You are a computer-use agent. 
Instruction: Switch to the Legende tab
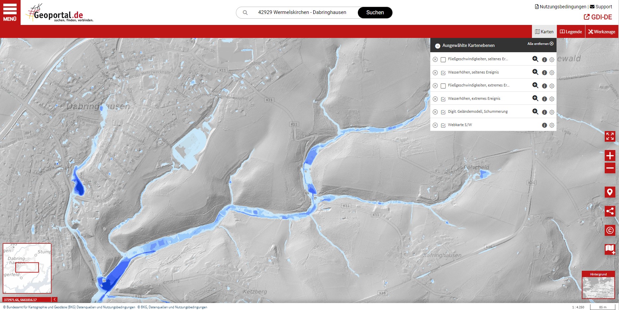(x=571, y=32)
